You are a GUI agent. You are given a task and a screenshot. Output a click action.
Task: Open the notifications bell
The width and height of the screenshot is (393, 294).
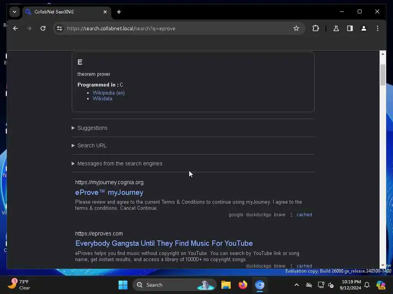[367, 285]
